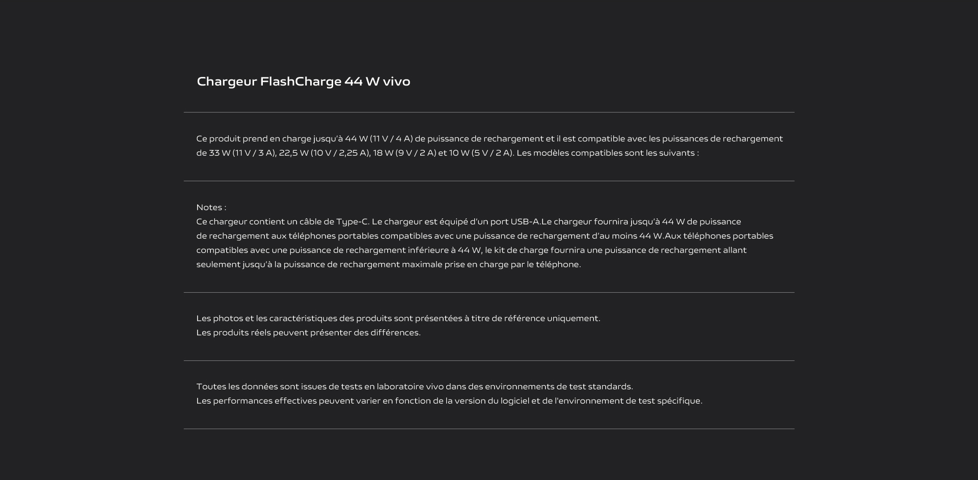Click the text '22,5 W (10 V / 2,25 A)'
The height and width of the screenshot is (480, 978).
pos(324,153)
